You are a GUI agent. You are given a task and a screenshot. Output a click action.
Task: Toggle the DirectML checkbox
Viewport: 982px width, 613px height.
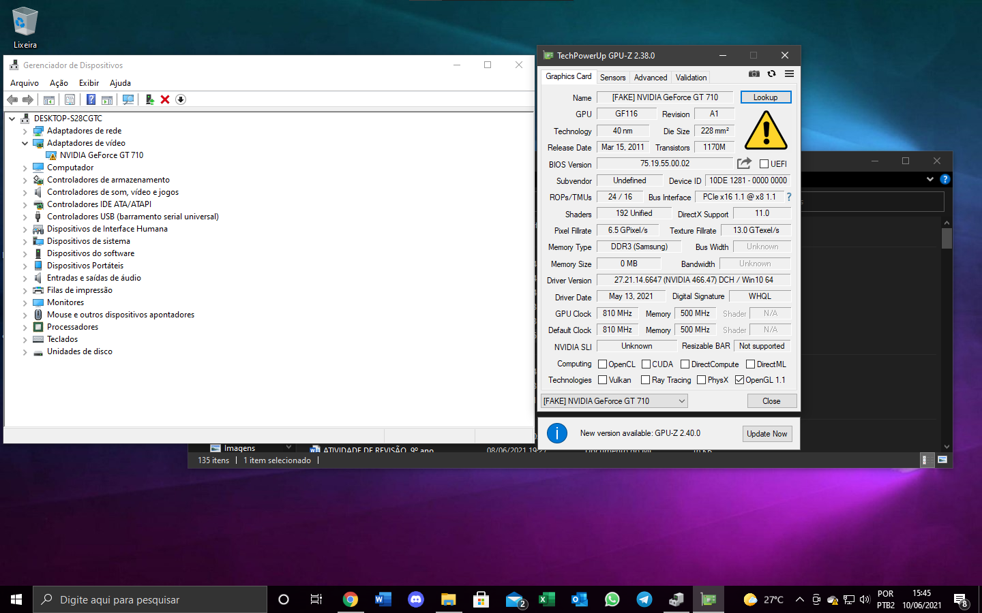coord(750,364)
